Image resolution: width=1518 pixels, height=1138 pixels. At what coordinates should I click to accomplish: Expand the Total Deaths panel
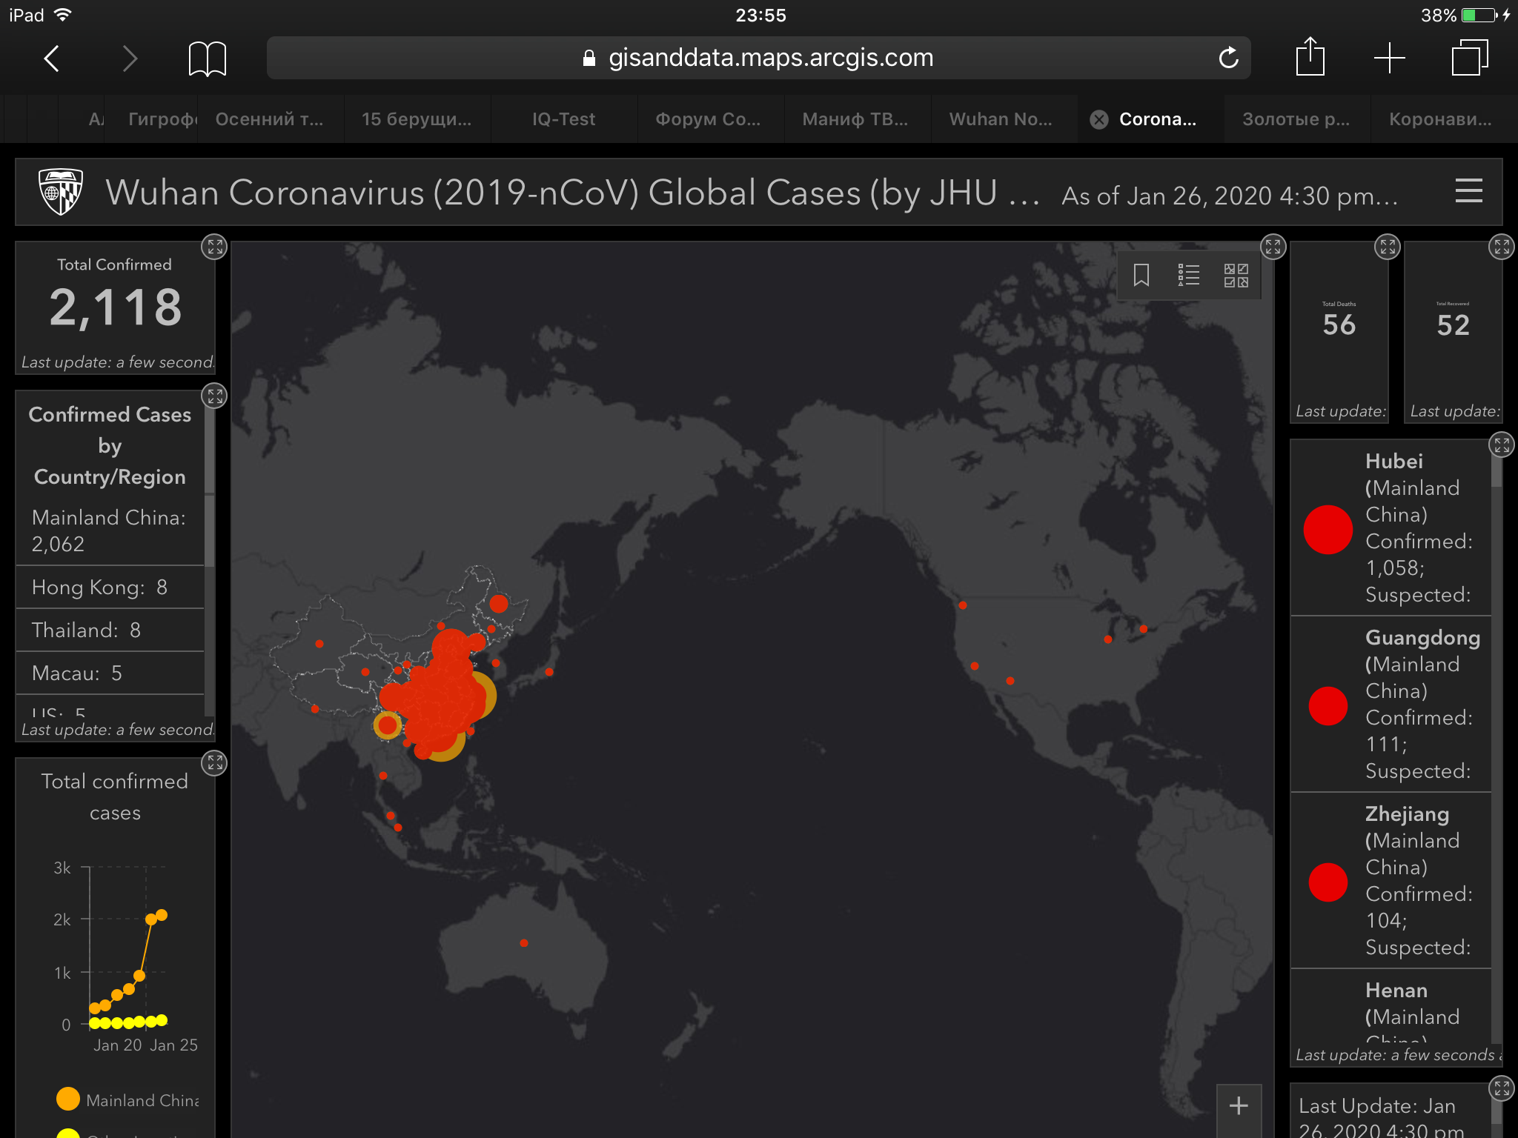(1387, 247)
